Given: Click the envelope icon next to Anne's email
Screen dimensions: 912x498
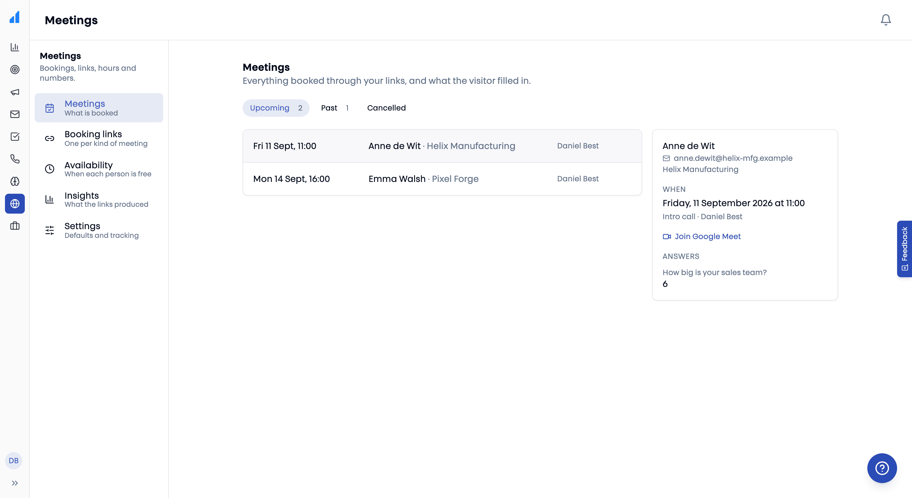Looking at the screenshot, I should click(666, 158).
